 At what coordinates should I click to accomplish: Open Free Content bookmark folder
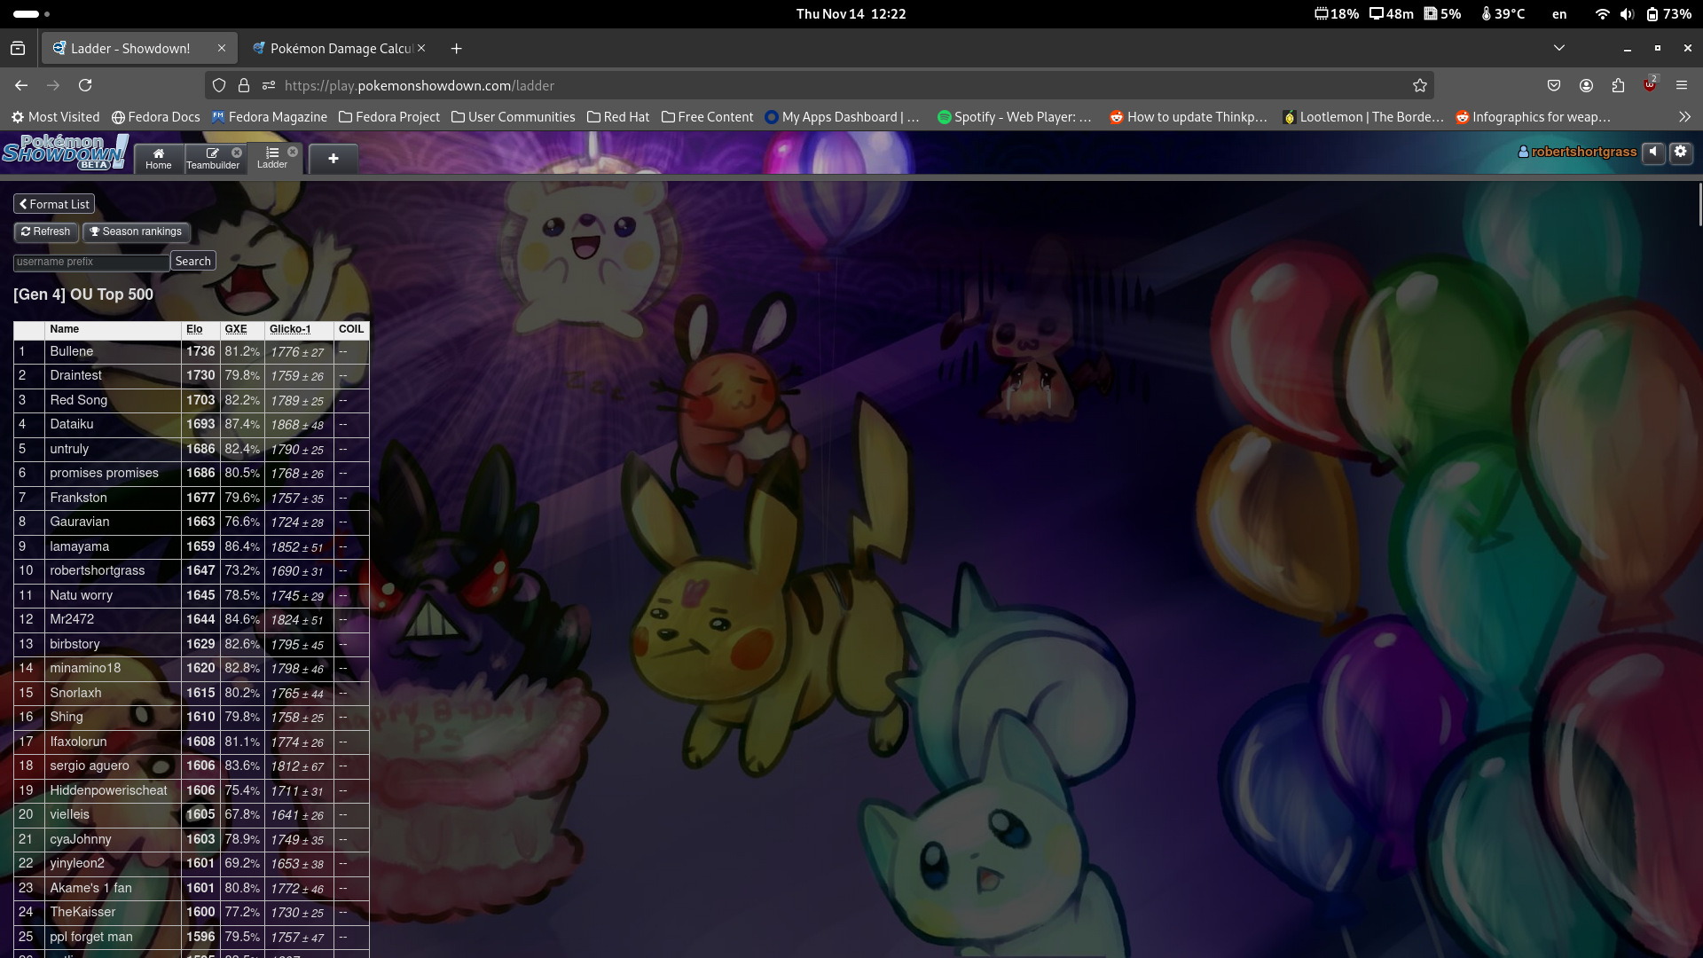click(708, 117)
